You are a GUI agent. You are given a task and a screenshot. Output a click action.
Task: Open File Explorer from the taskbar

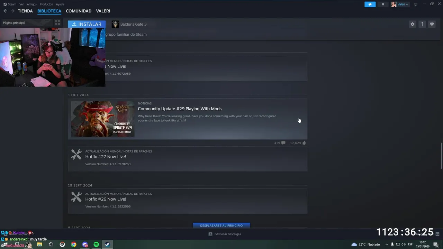(x=39, y=245)
